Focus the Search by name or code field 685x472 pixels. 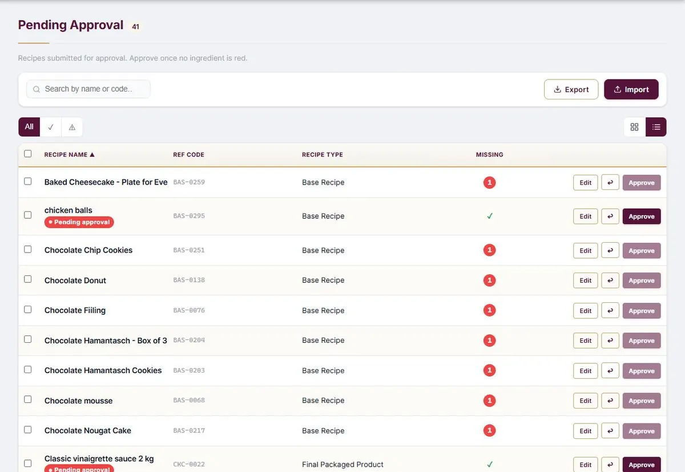click(88, 89)
